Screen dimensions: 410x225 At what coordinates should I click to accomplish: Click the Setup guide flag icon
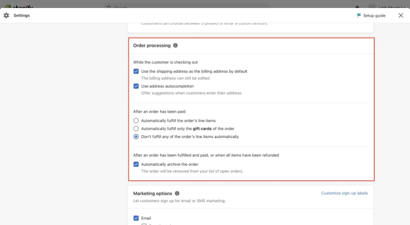pyautogui.click(x=359, y=15)
